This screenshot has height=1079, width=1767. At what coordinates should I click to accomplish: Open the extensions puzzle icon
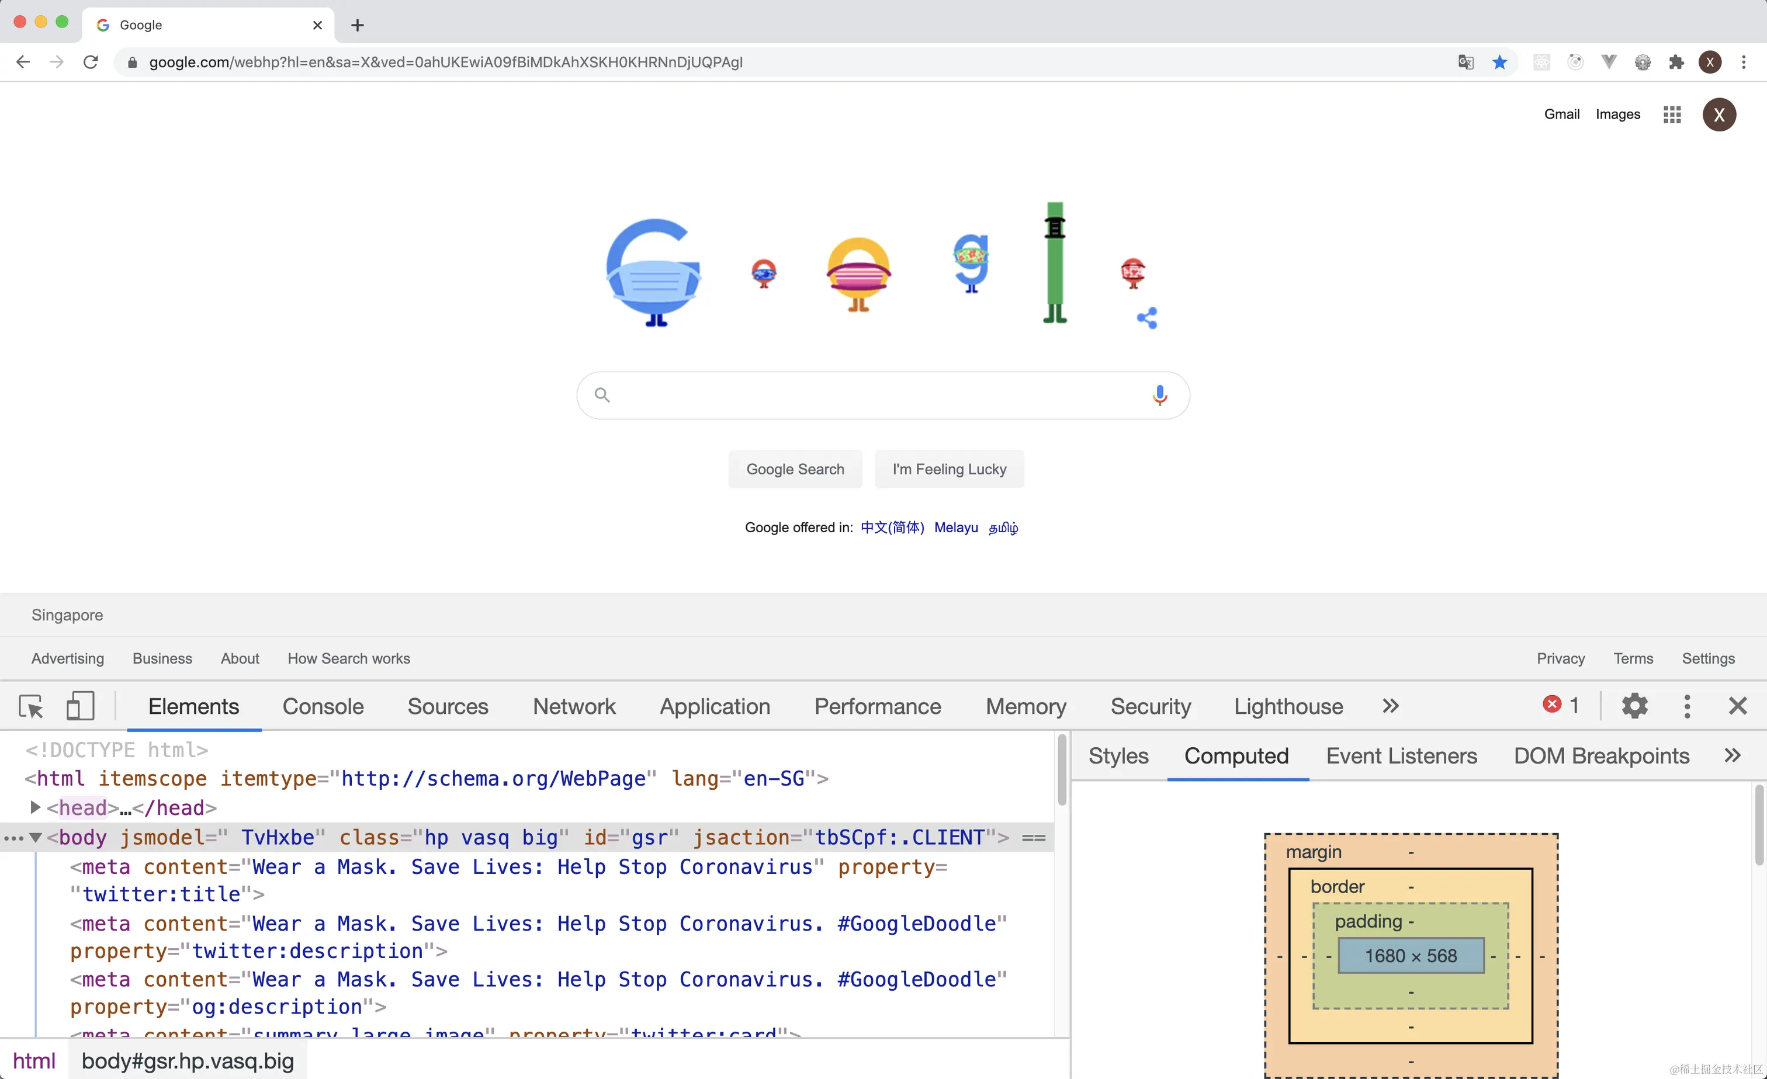[x=1676, y=63]
